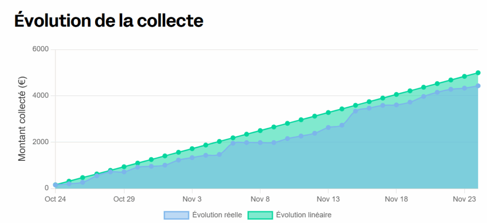The image size is (487, 223).
Task: Click the 2000 y-axis tick label
Action: click(x=42, y=142)
